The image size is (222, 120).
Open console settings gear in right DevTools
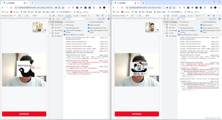tap(220, 19)
